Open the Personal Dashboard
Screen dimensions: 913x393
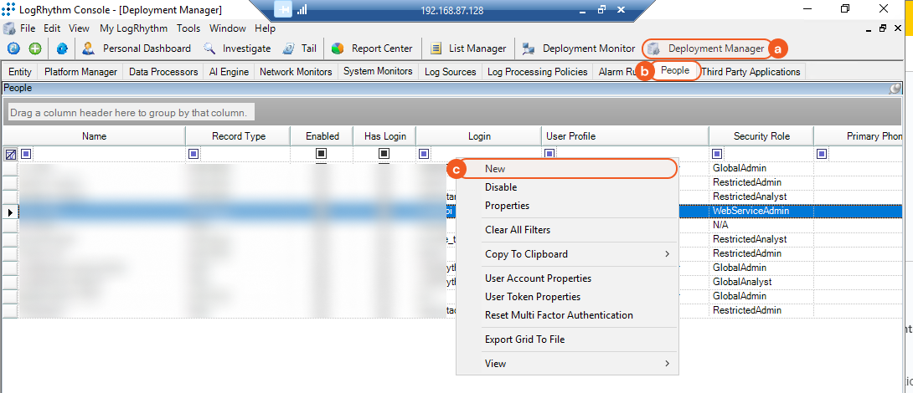click(x=137, y=48)
